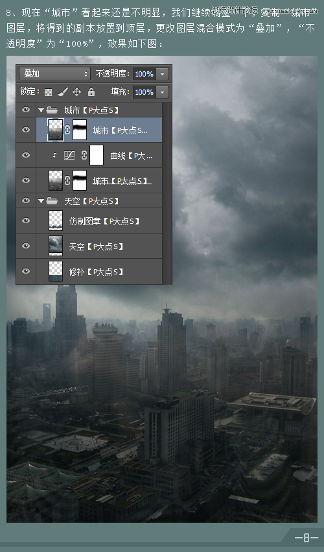
Task: Enable lock all padlock icon
Action: [91, 92]
